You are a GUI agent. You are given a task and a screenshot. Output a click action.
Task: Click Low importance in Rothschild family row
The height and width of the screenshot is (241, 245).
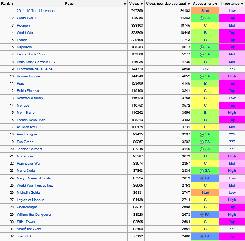pos(232,98)
